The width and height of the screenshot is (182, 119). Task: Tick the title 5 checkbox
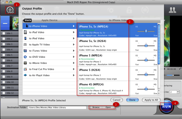tap(4, 55)
